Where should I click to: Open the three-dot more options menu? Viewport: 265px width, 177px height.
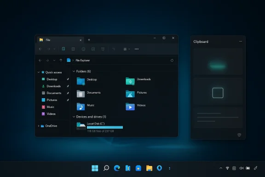[137, 49]
